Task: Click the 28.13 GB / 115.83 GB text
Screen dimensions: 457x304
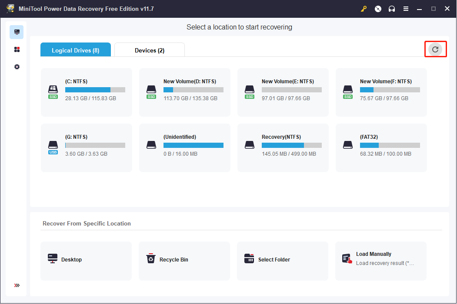Action: point(90,98)
